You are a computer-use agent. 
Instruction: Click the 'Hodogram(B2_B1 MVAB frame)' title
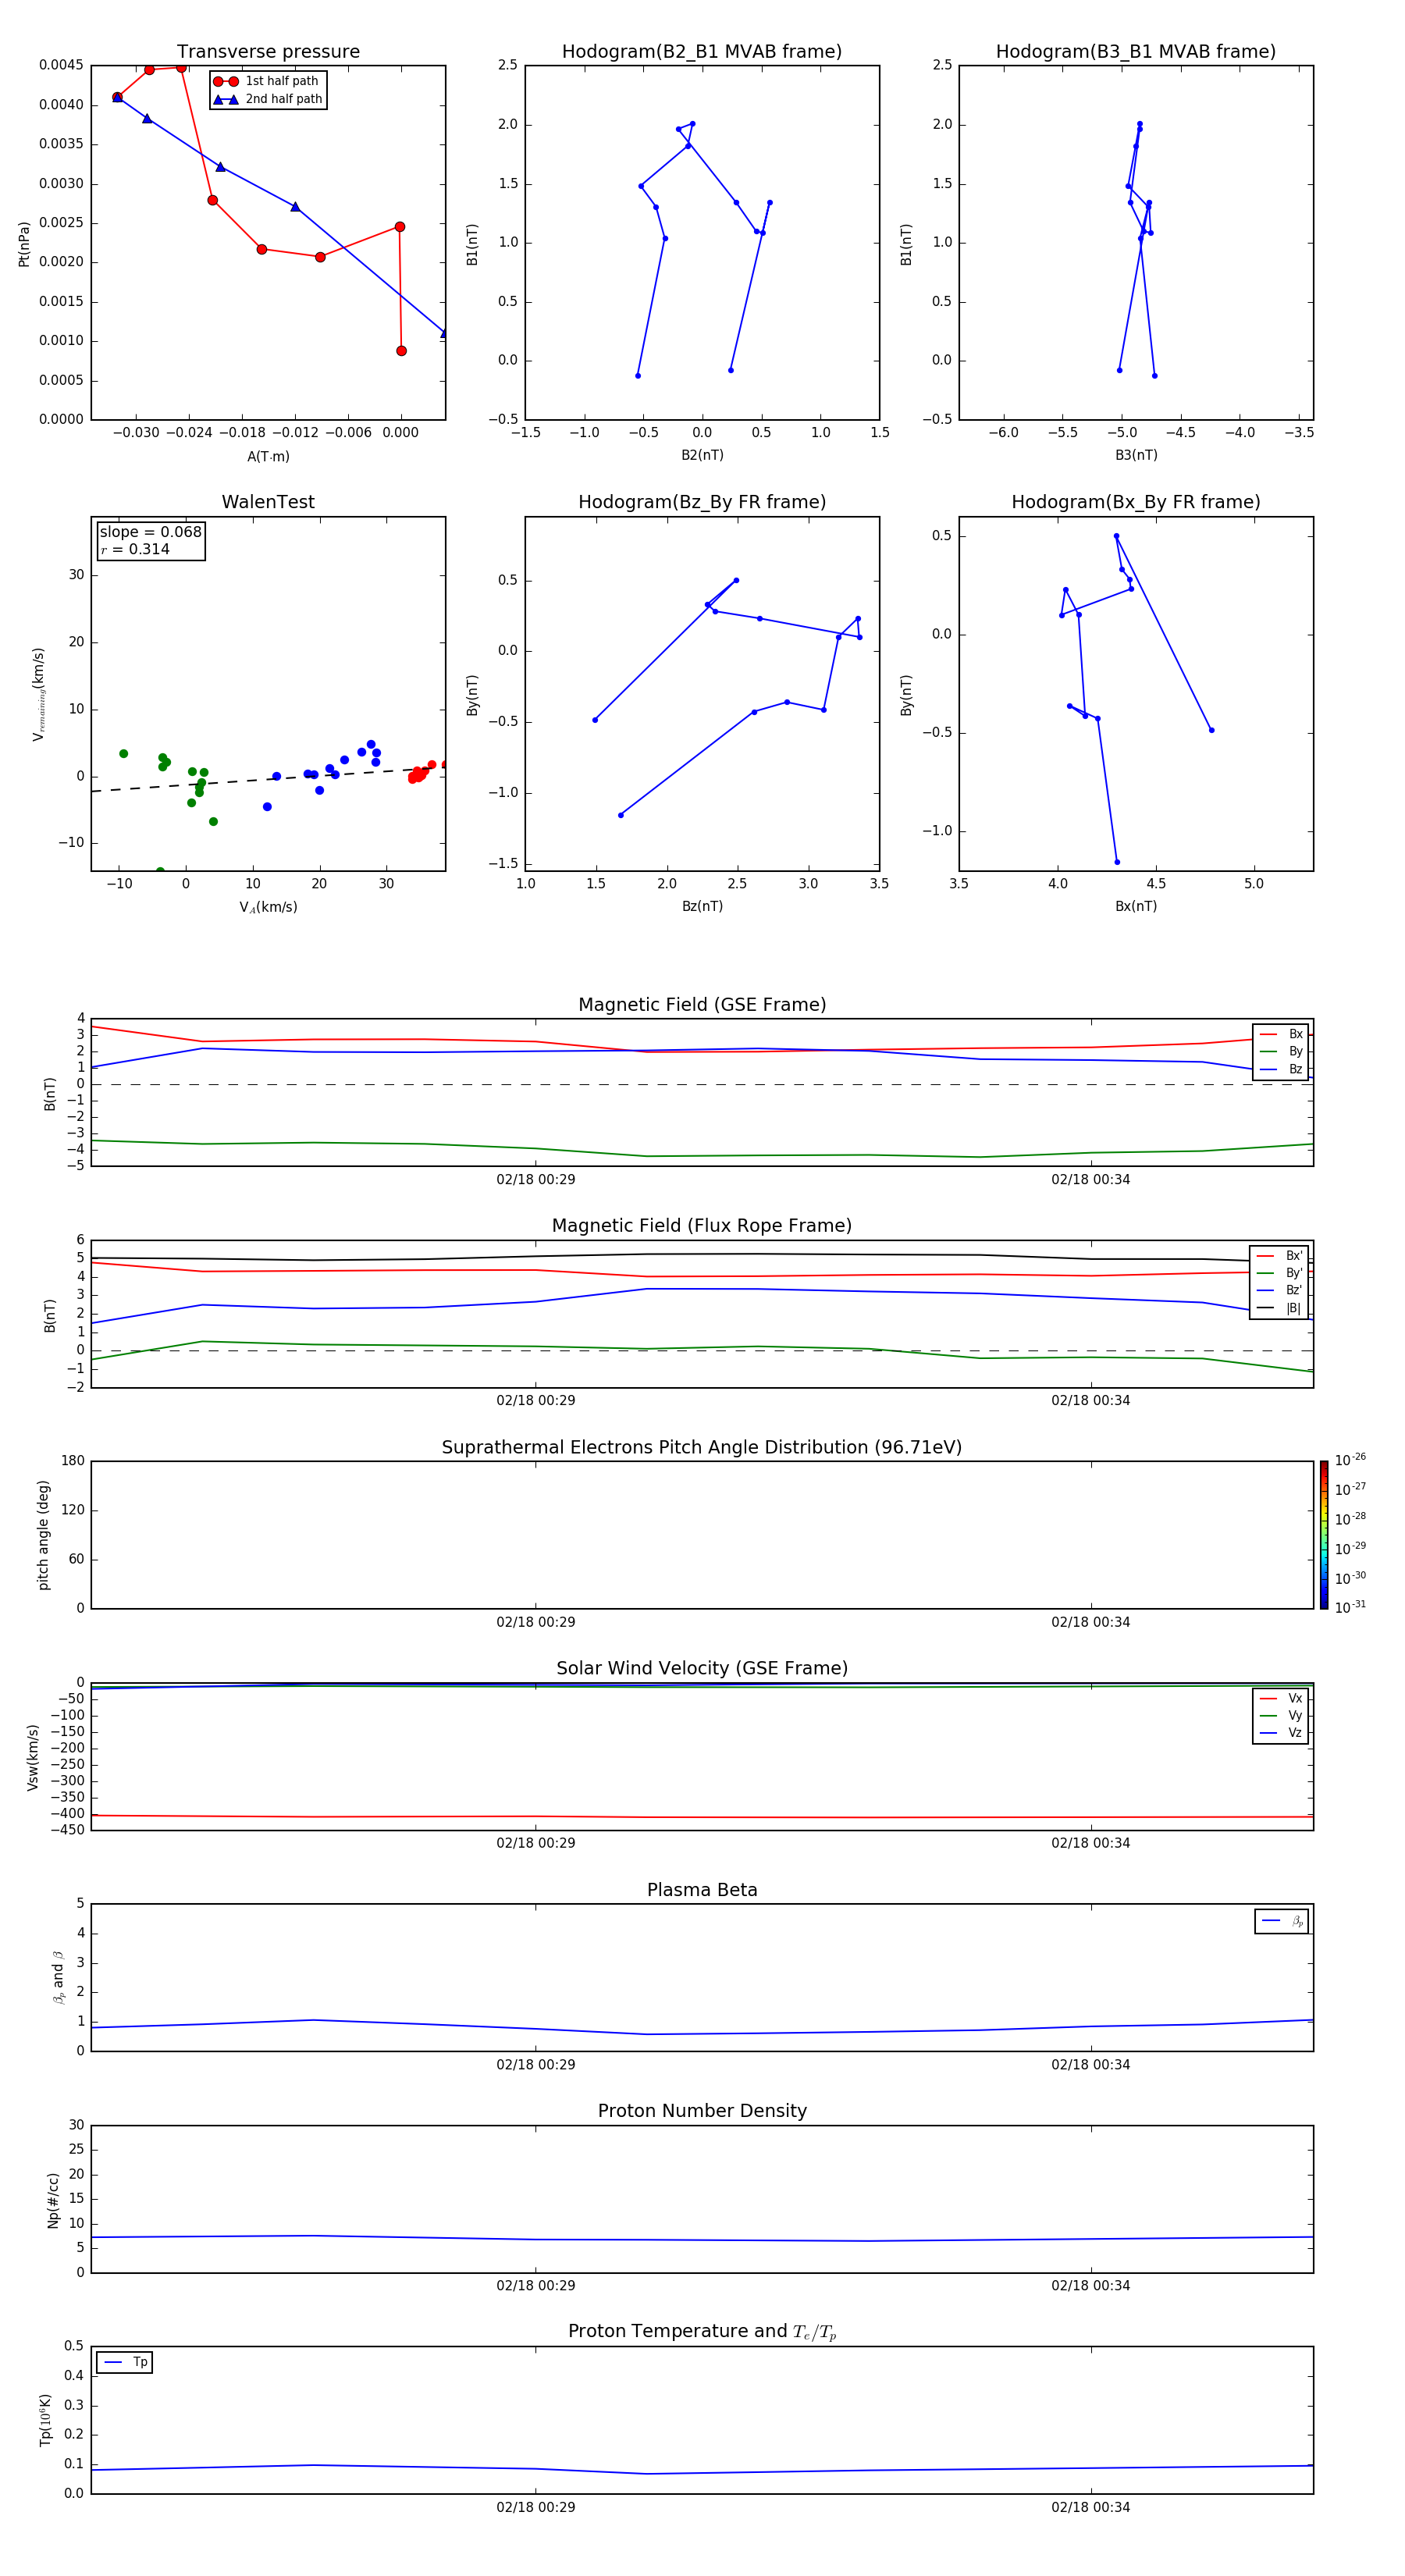(x=702, y=51)
